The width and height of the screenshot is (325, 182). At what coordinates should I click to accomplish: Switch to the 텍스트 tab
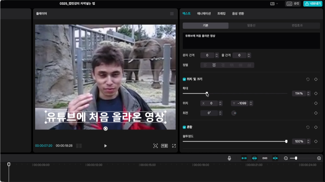pyautogui.click(x=187, y=13)
